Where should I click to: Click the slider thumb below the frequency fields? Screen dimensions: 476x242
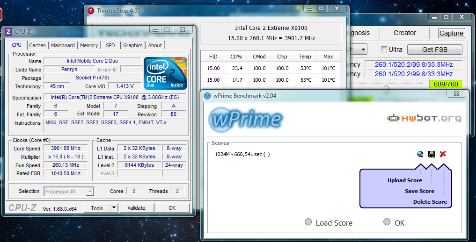point(386,87)
